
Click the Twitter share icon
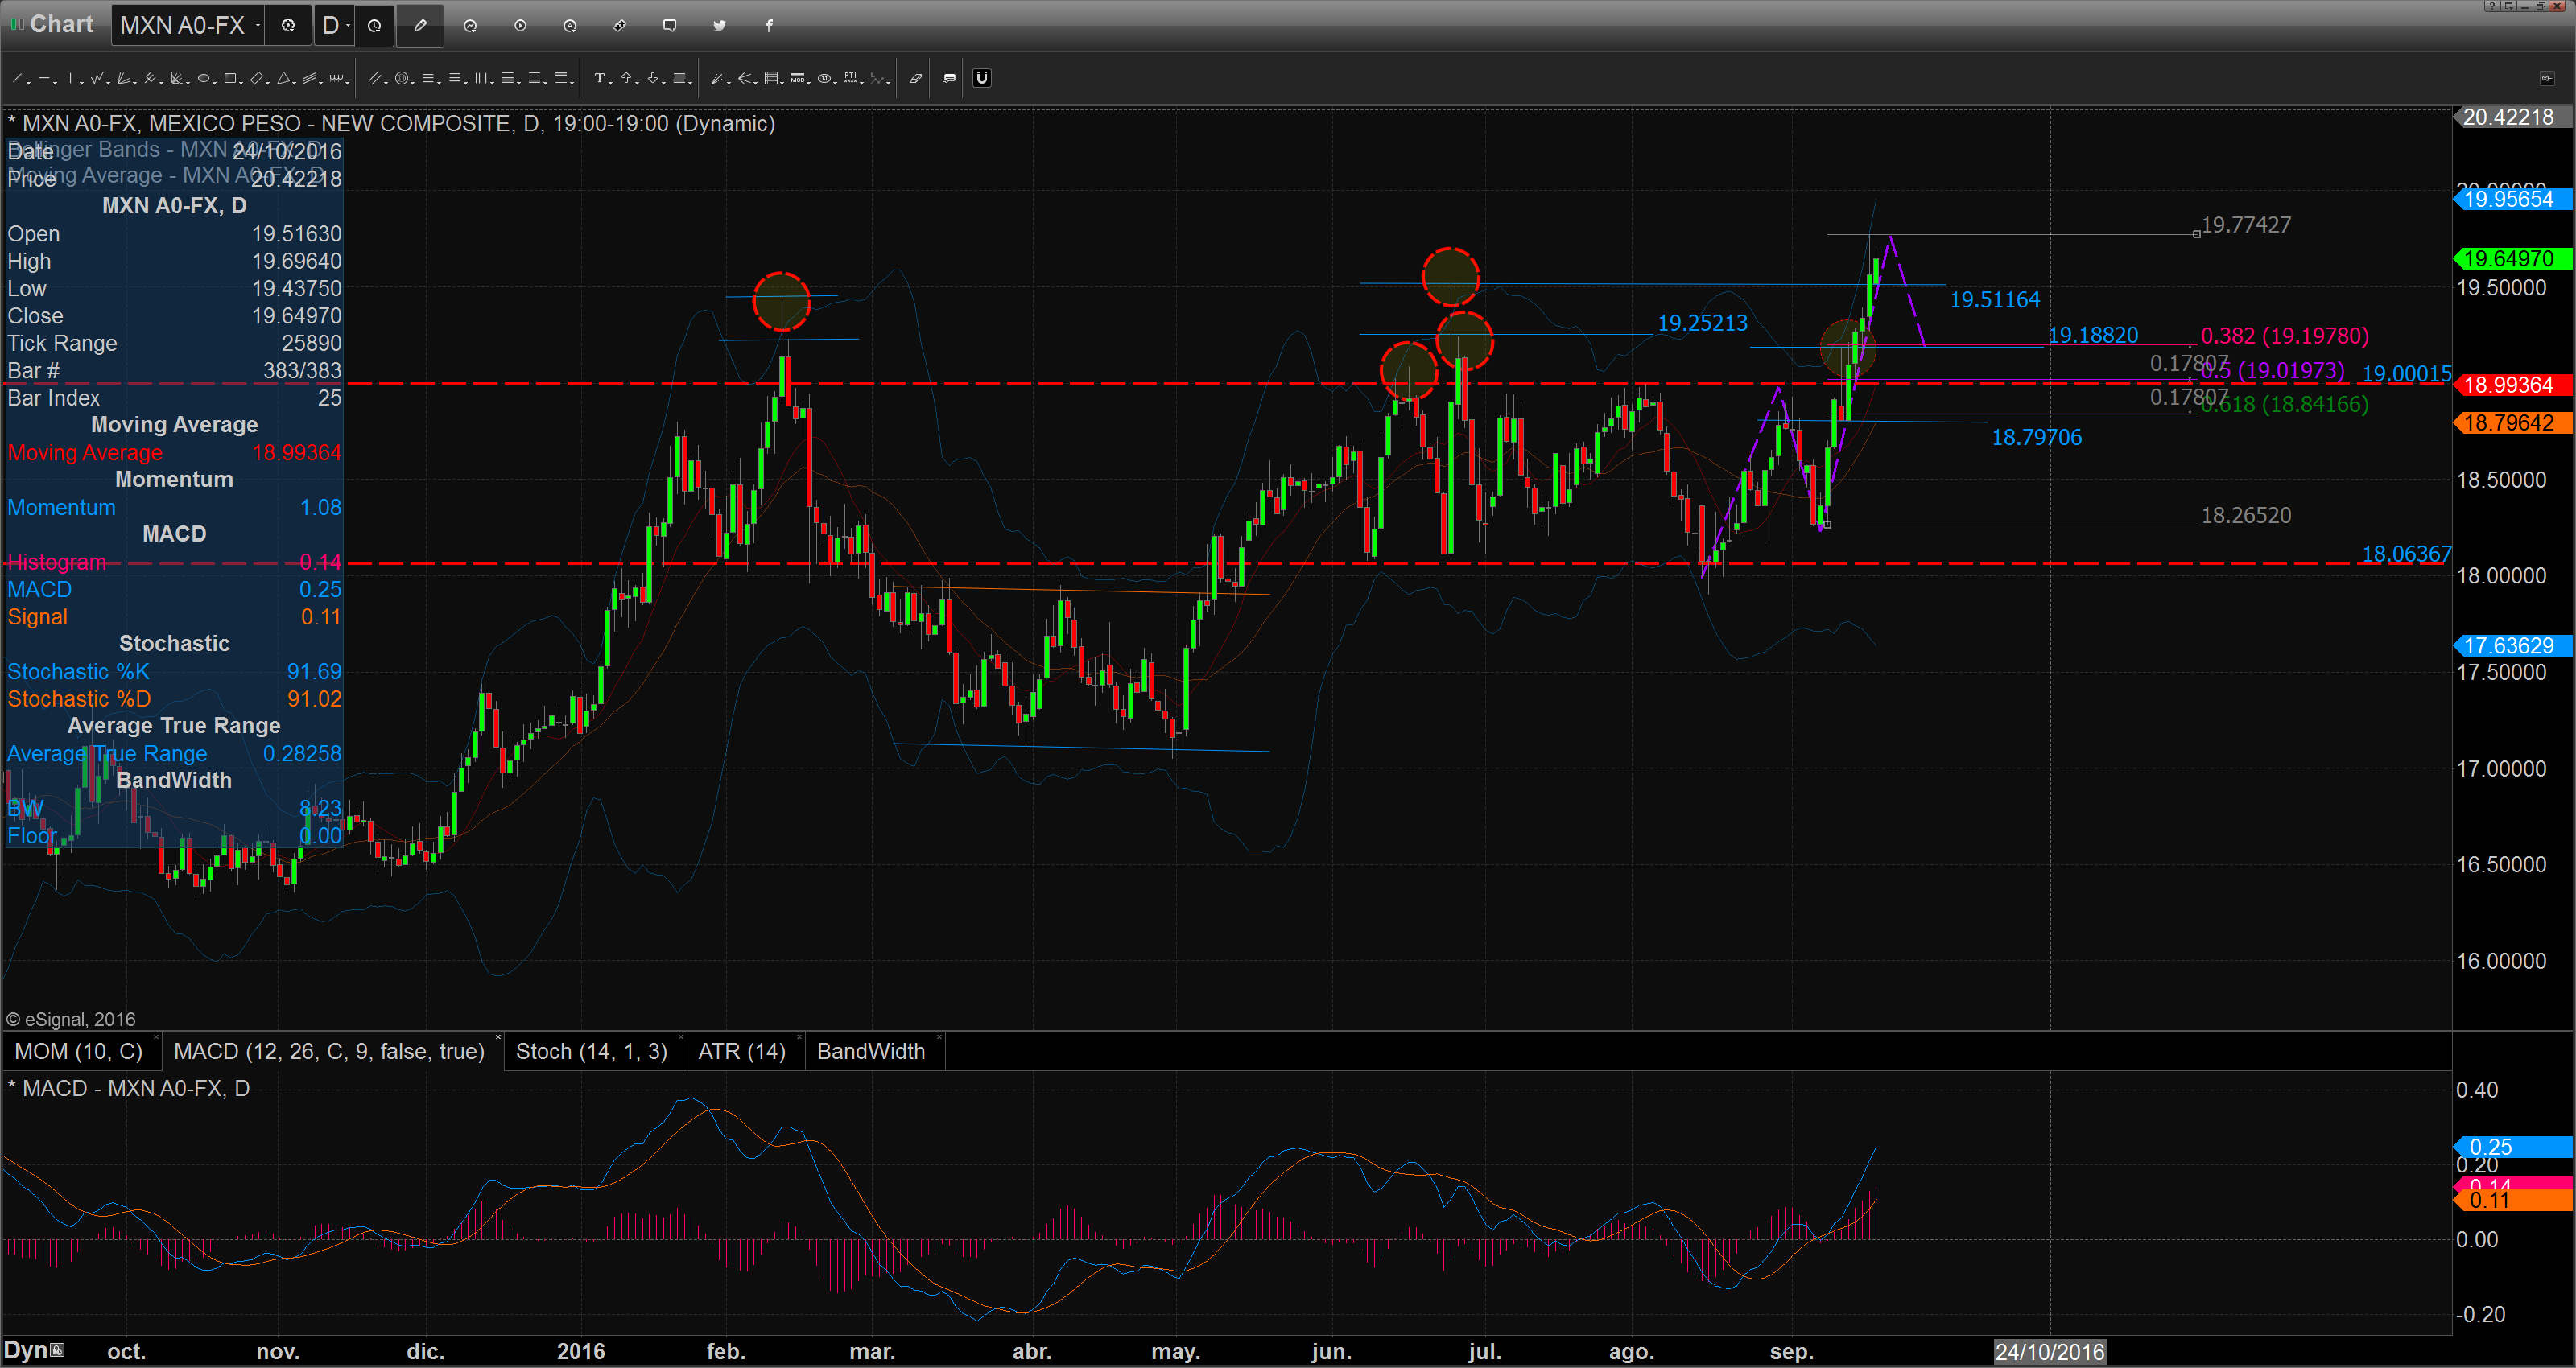coord(720,25)
